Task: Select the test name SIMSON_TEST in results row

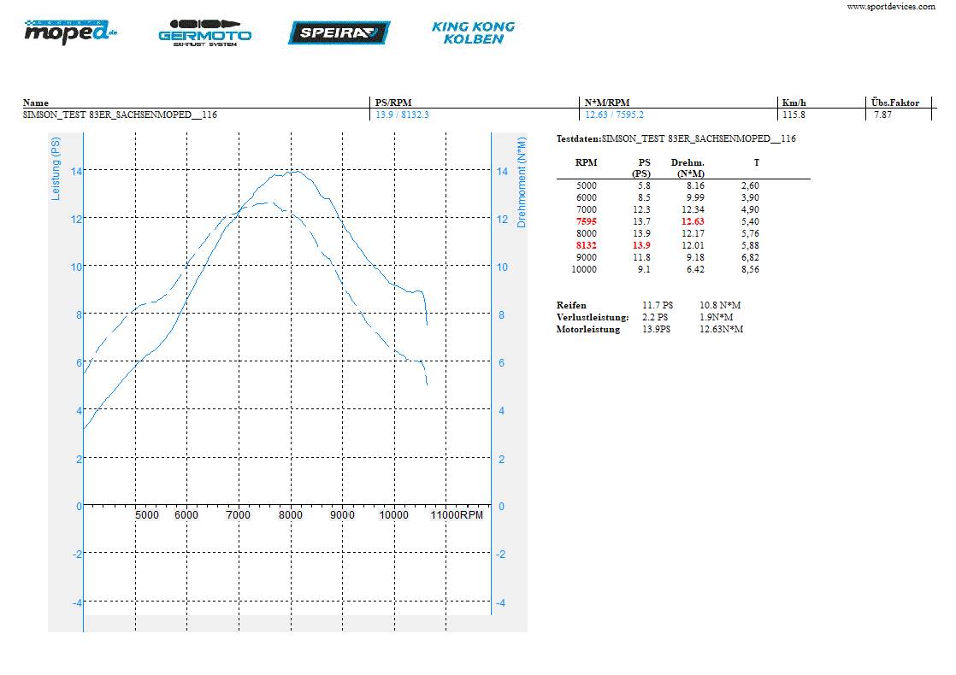Action: (x=120, y=114)
